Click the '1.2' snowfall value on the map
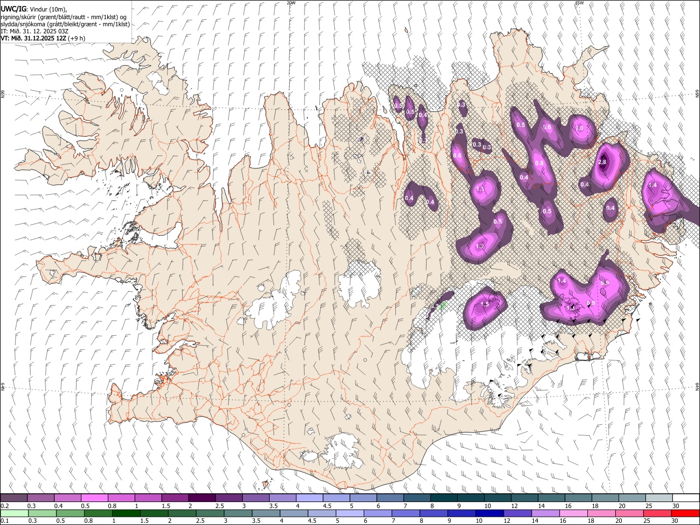The height and width of the screenshot is (525, 700). [x=480, y=247]
